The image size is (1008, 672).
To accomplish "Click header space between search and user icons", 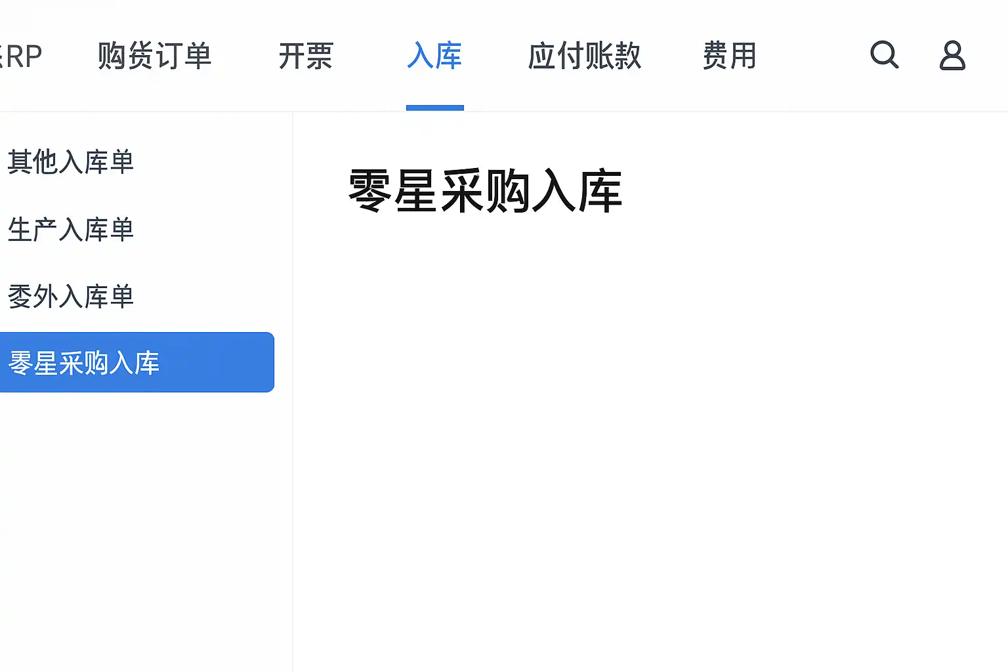I will pos(919,56).
